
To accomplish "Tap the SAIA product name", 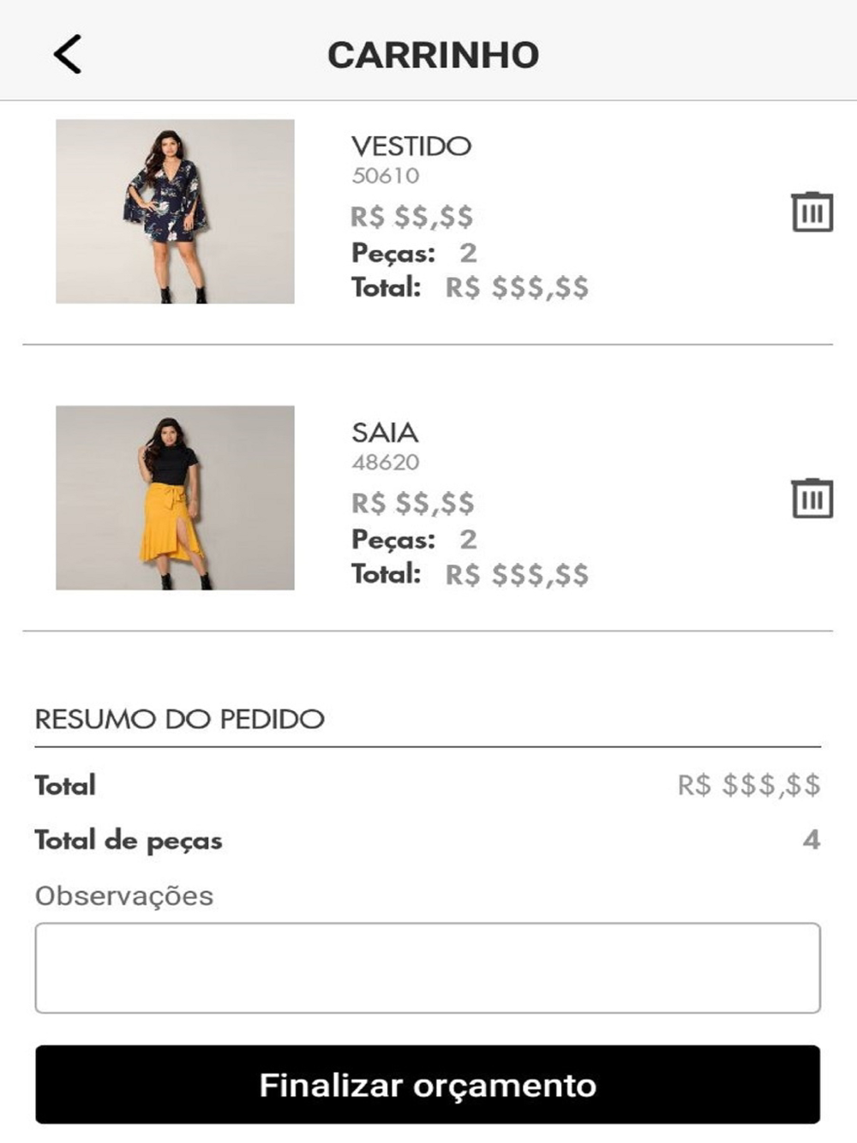I will [385, 433].
